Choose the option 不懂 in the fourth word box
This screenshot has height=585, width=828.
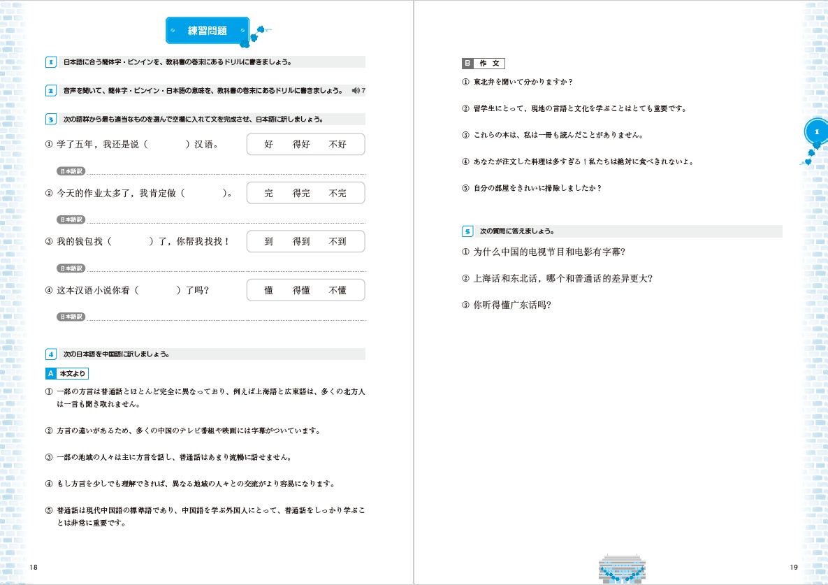[x=337, y=291]
